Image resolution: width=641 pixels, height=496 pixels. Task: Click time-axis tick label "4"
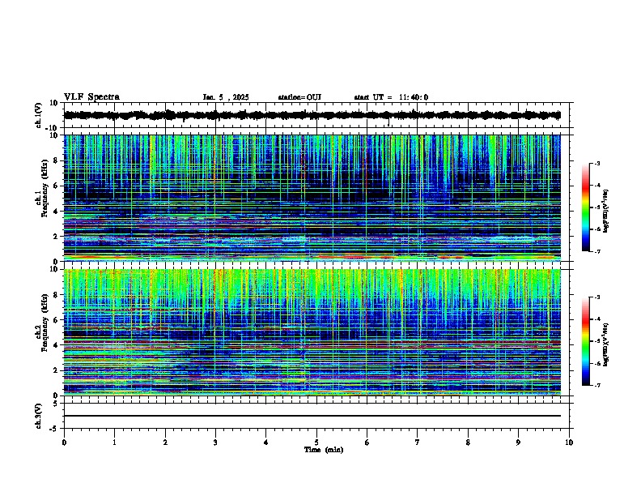265,443
